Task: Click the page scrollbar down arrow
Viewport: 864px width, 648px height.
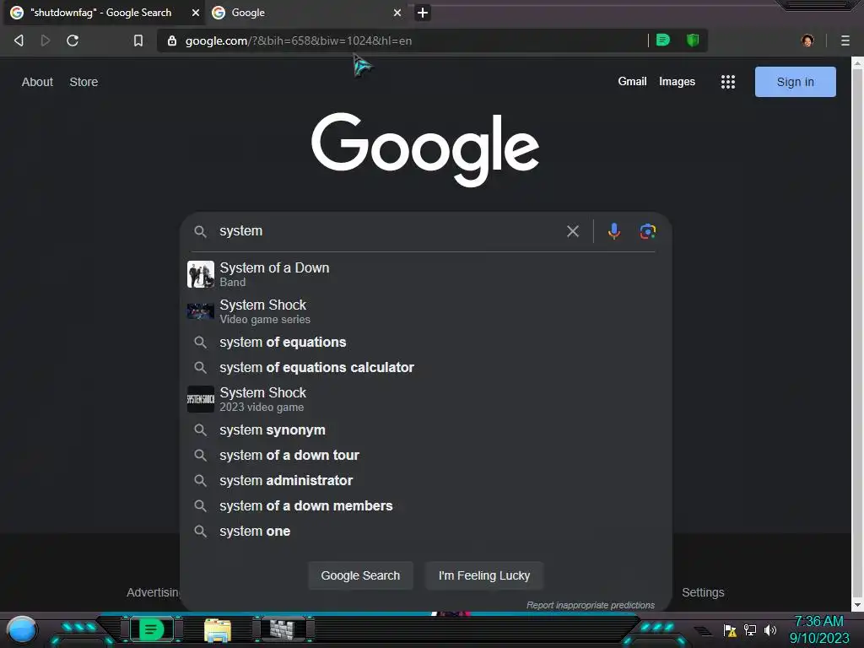Action: (857, 605)
